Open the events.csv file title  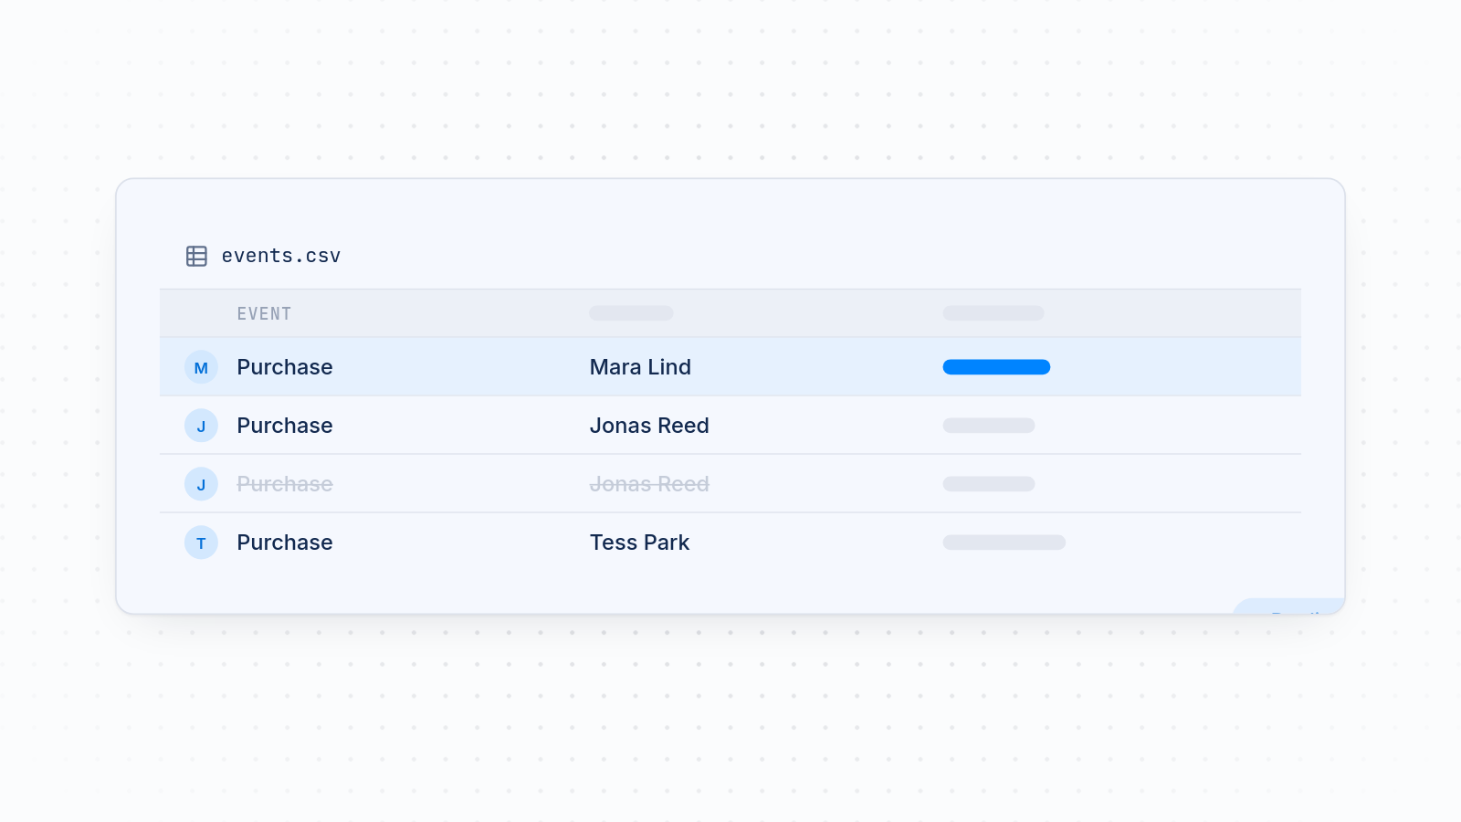tap(281, 256)
